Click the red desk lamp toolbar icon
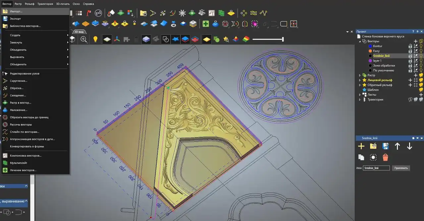The image size is (424, 221). [x=88, y=13]
